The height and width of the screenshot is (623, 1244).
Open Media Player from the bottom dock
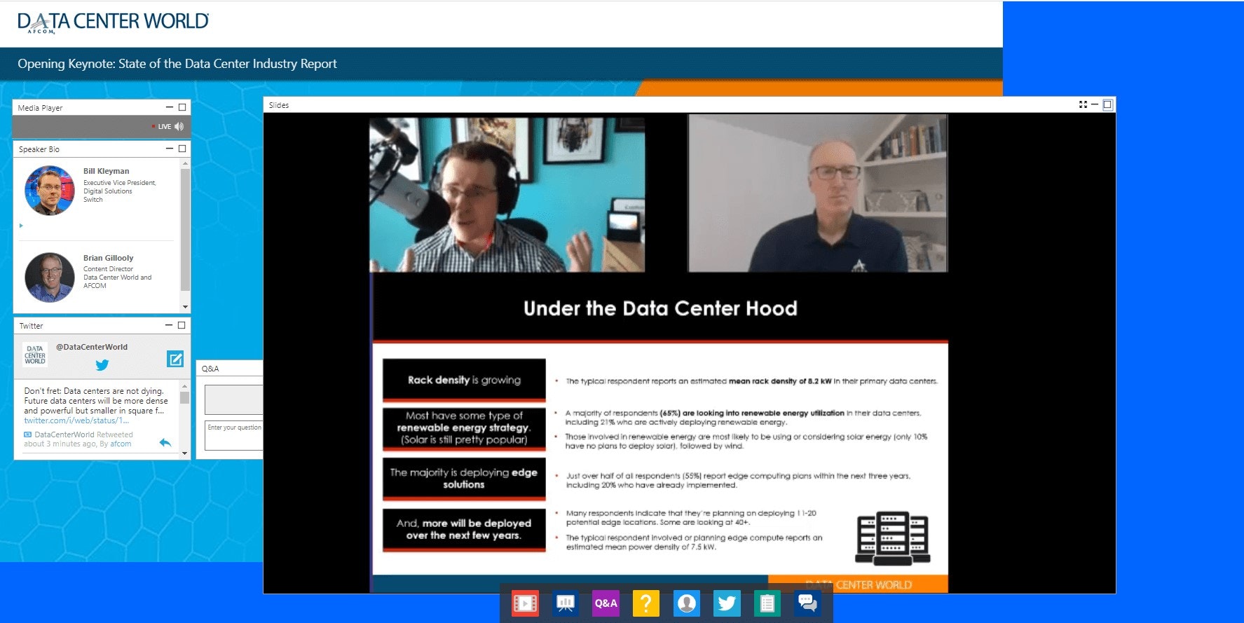[x=525, y=603]
